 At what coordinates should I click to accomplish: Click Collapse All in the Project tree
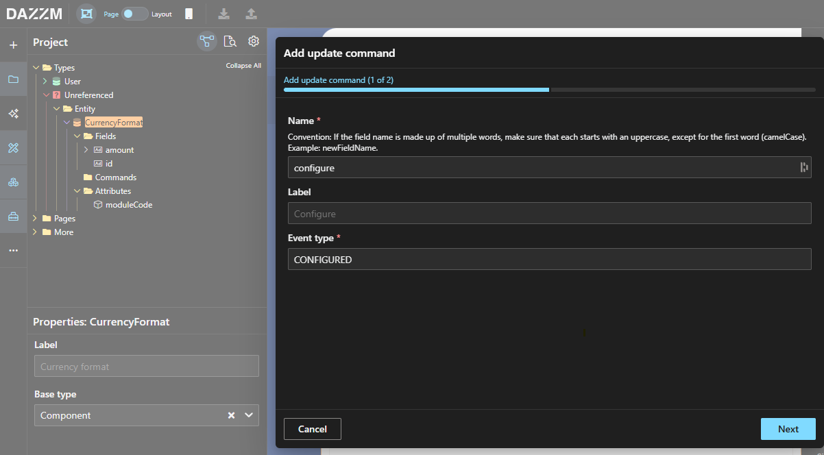pos(243,66)
